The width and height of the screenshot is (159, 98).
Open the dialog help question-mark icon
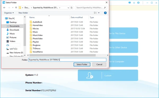pos(105,13)
